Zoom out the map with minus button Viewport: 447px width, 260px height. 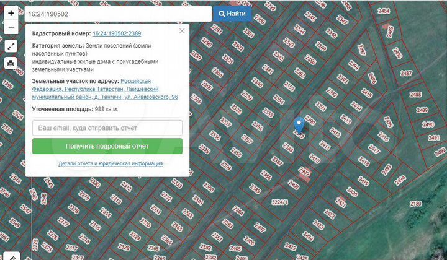pos(11,27)
